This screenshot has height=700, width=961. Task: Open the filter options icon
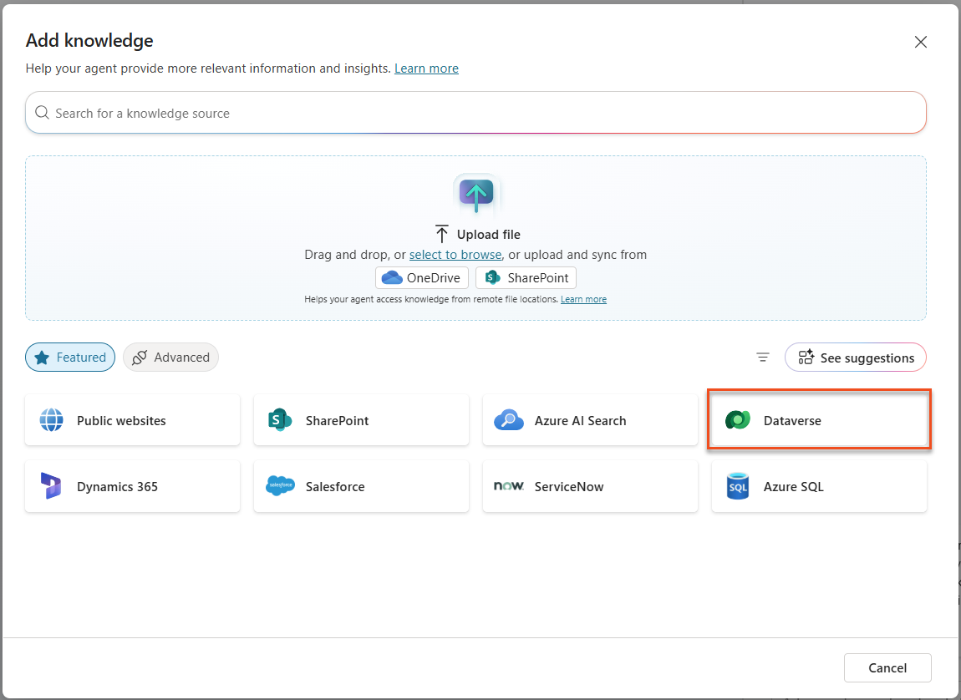pos(762,357)
